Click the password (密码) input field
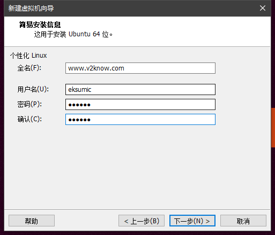Image resolution: width=275 pixels, height=235 pixels. [x=140, y=105]
